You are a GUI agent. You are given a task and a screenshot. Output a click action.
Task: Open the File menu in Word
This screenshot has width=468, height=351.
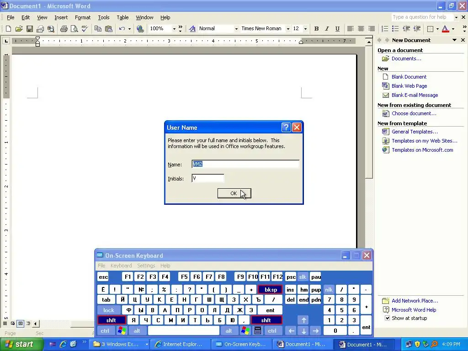click(x=11, y=17)
